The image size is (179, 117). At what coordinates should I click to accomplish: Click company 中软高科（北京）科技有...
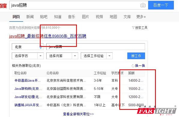click(x=66, y=105)
